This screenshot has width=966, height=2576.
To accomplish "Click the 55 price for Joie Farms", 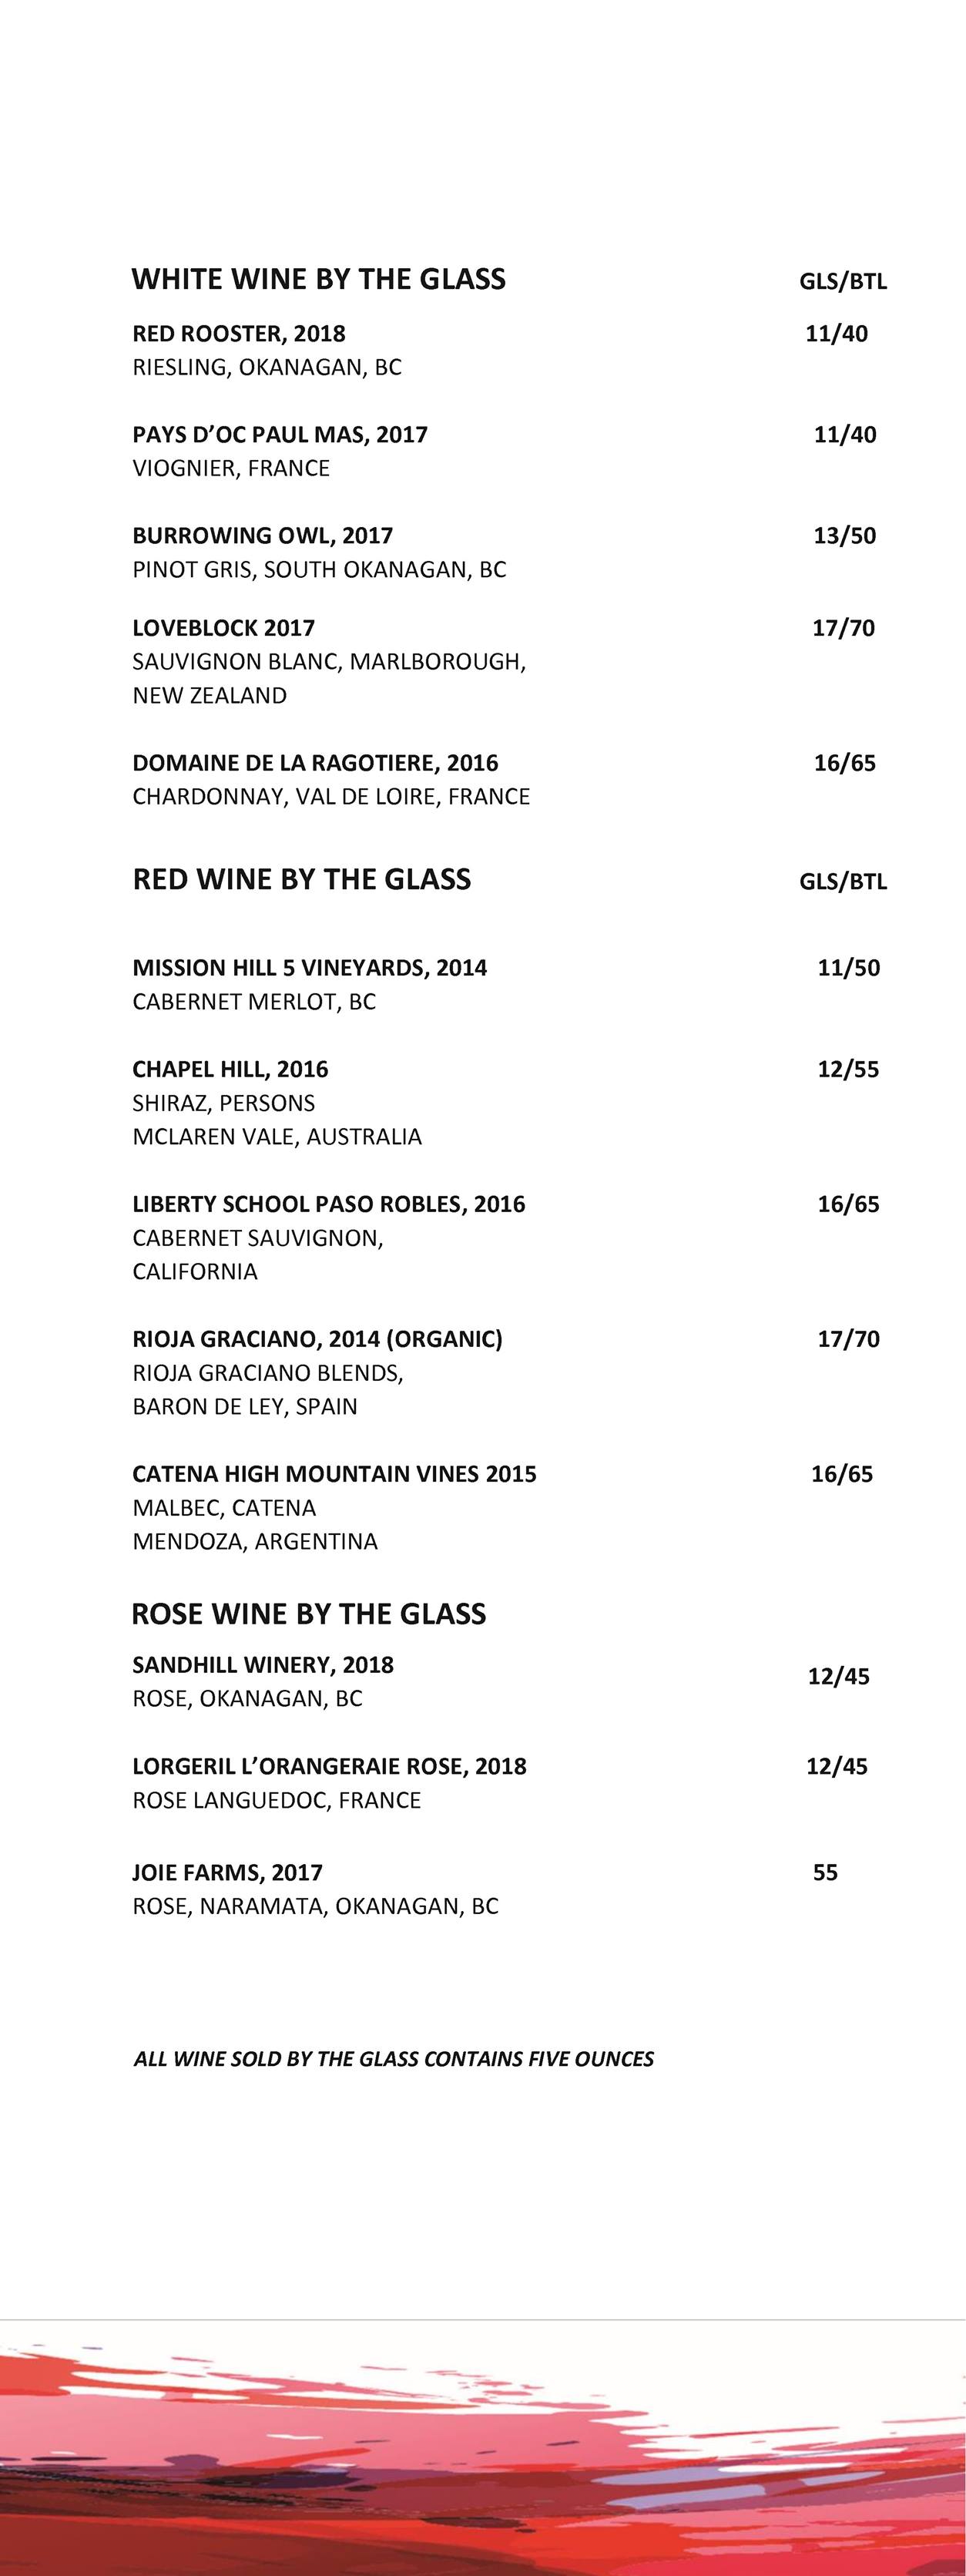I will point(825,1872).
